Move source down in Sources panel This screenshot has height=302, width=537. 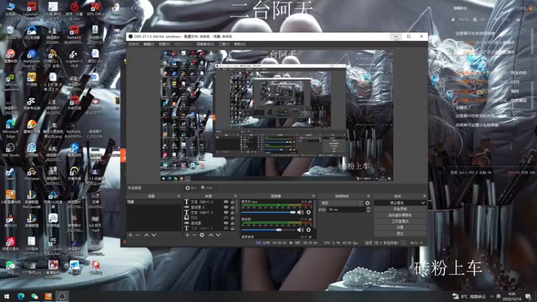pyautogui.click(x=218, y=236)
